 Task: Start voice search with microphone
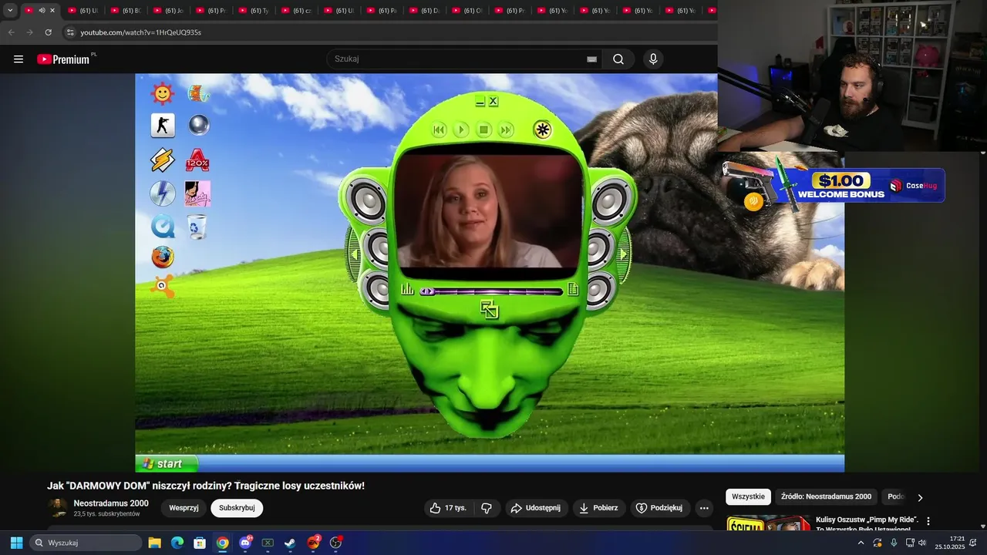point(653,59)
